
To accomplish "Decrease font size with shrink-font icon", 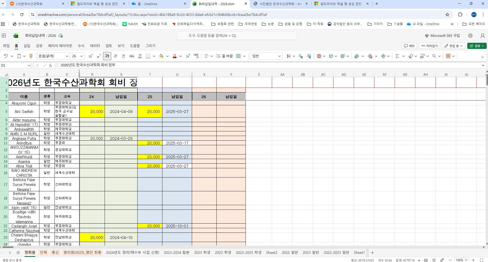I will click(99, 56).
